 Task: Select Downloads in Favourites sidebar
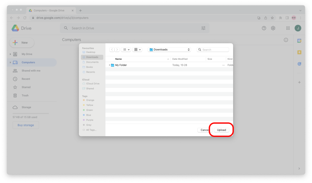coord(92,57)
